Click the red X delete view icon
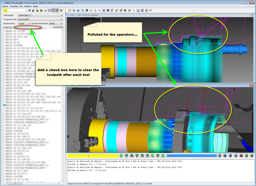Screen dimensions: 256x186 coord(151,10)
